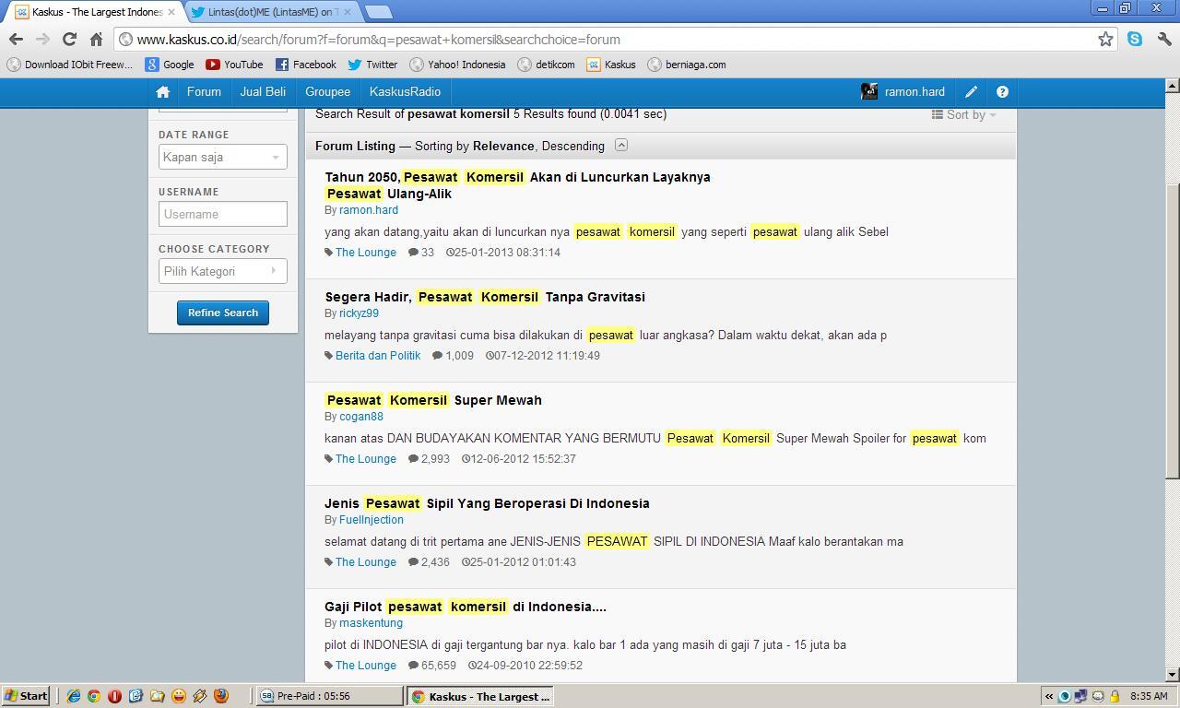The height and width of the screenshot is (708, 1180).
Task: Open YouTube bookmark
Action: coord(234,65)
